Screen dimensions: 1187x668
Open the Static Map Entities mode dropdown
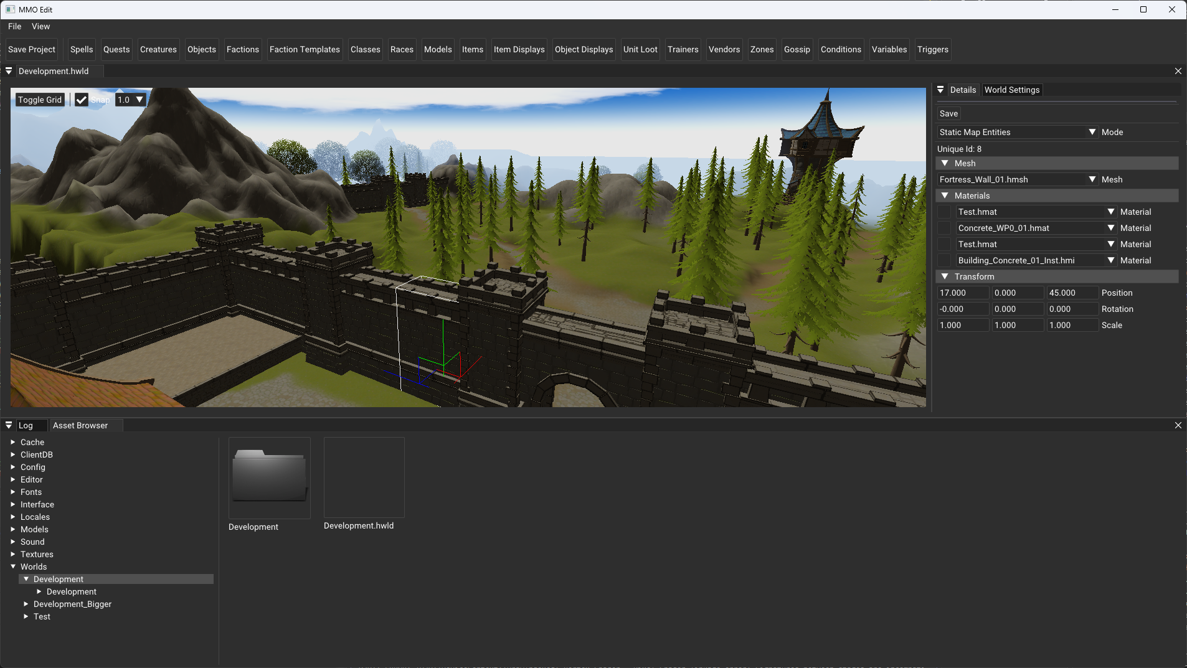[1018, 132]
